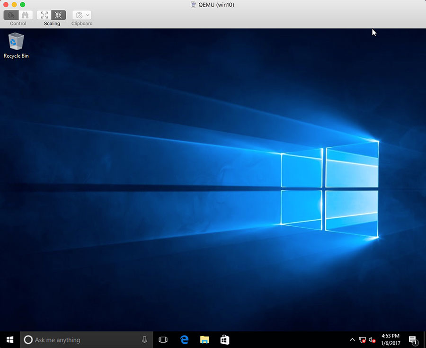Enable fullscreen scaling mode
426x348 pixels.
[44, 15]
